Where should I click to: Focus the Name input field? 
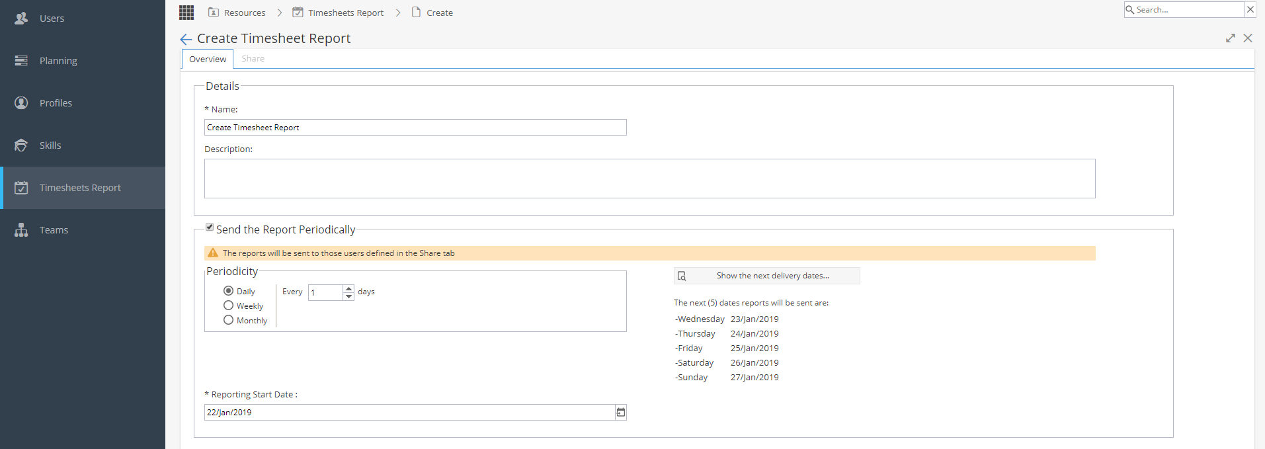(x=415, y=128)
